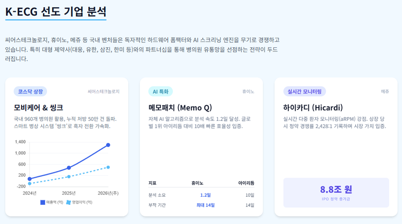Toggle the 영업이익 (억) legend swatch
The height and width of the screenshot is (224, 402).
[x=68, y=202]
